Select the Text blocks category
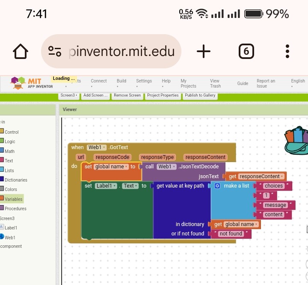This screenshot has height=285, width=308. coord(9,161)
